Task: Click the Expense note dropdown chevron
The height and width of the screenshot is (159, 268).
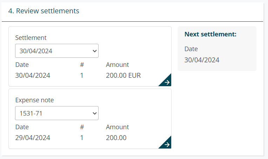Action: pos(94,113)
